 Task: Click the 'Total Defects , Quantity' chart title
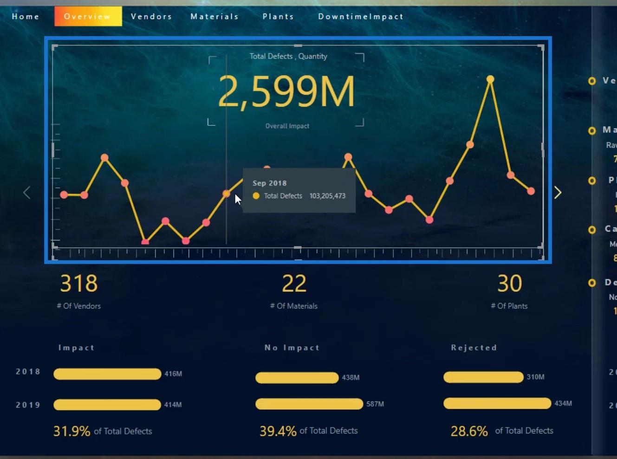tap(288, 56)
